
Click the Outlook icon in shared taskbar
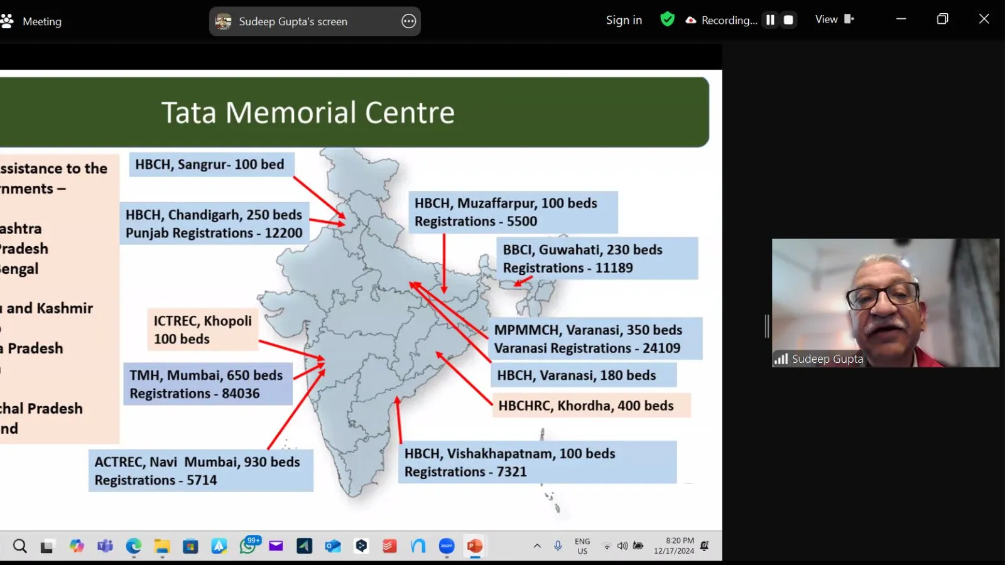pyautogui.click(x=333, y=546)
